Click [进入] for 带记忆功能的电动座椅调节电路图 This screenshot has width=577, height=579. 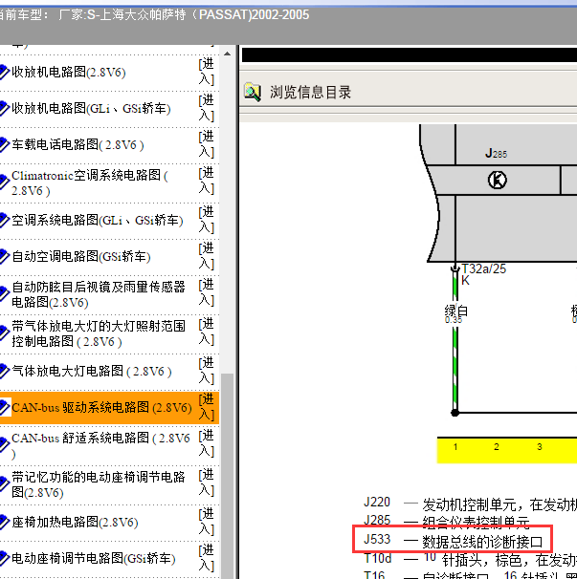[x=207, y=482]
